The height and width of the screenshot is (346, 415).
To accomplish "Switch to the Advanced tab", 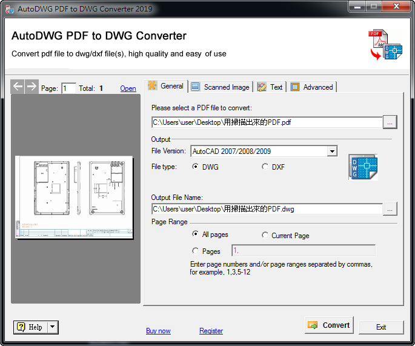I will [312, 87].
